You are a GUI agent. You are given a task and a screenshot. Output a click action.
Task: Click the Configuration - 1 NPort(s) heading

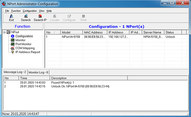tap(117, 27)
